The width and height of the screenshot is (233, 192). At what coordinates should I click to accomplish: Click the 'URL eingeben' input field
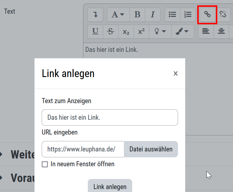[83, 149]
